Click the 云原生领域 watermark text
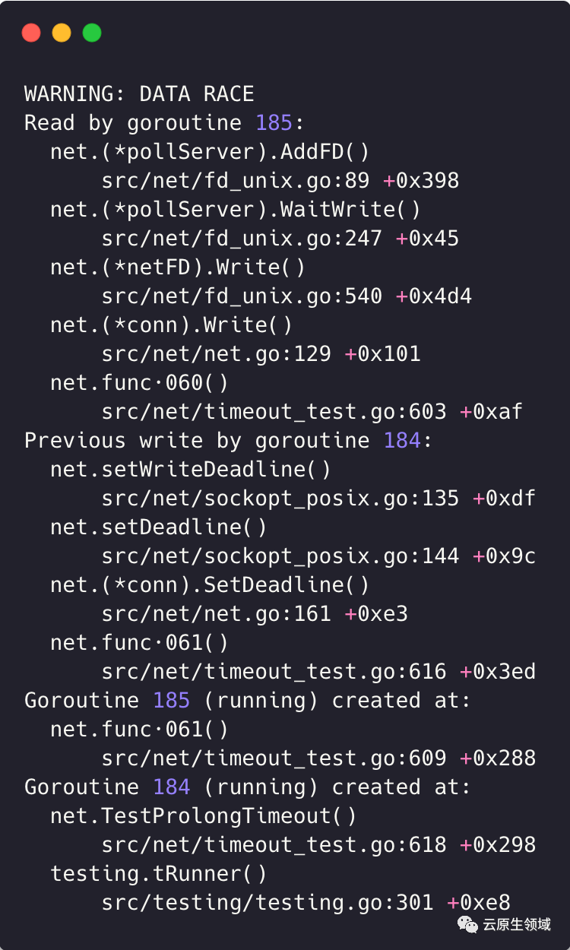 [518, 924]
